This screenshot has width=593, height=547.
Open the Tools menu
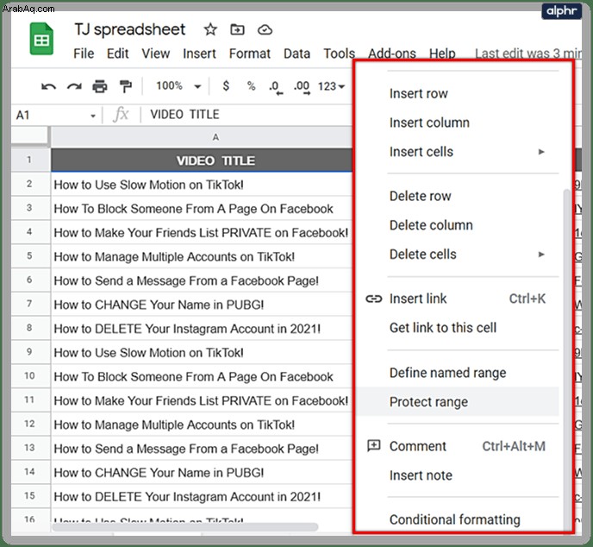click(340, 53)
